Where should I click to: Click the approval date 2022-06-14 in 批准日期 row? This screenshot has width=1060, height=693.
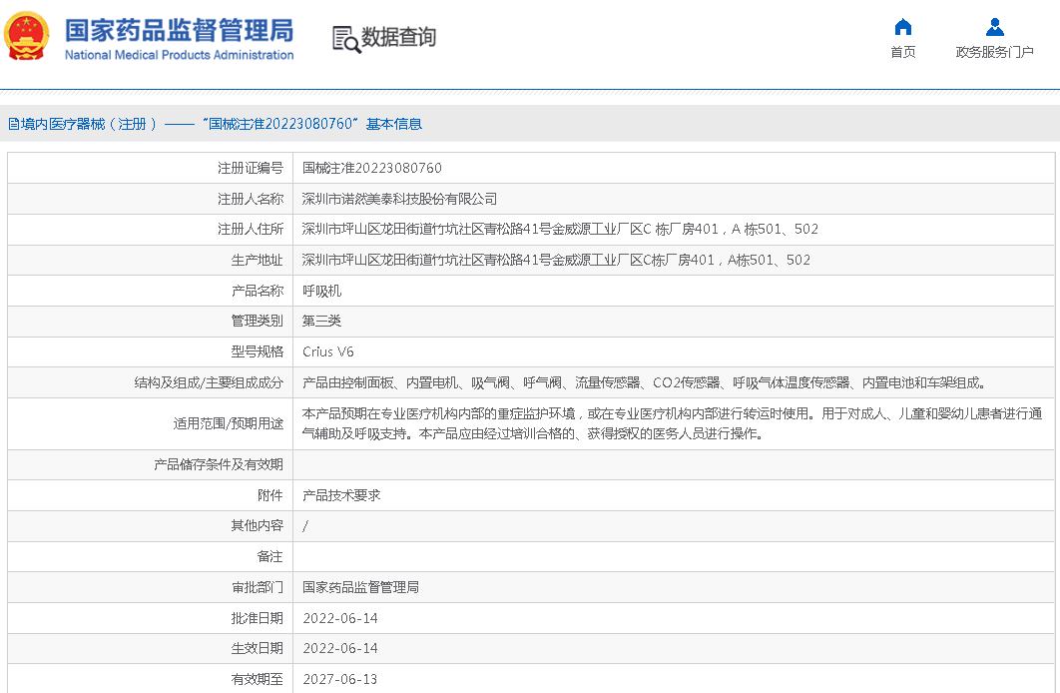pos(339,618)
